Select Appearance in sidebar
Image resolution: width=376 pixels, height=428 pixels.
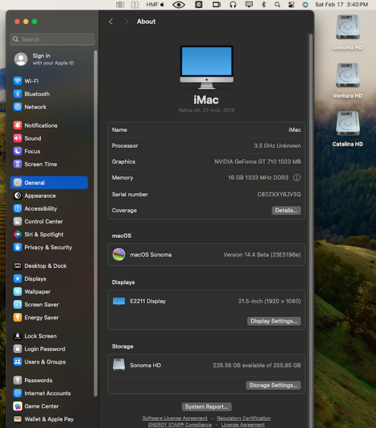pos(49,196)
